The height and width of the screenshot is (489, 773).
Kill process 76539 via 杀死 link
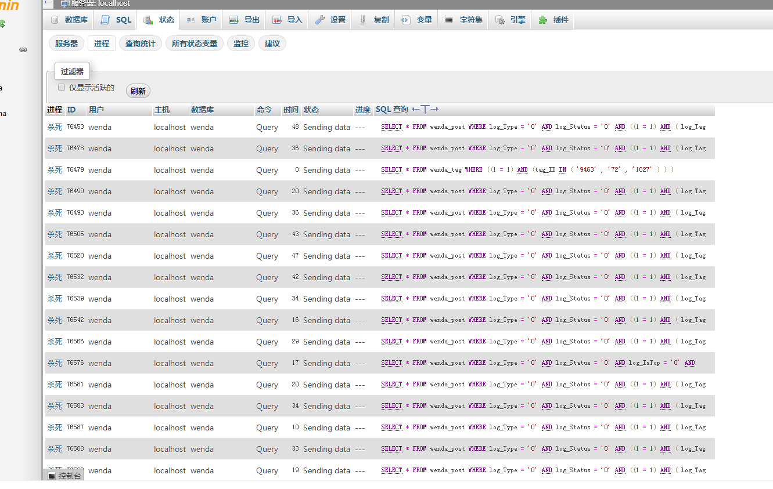point(55,299)
